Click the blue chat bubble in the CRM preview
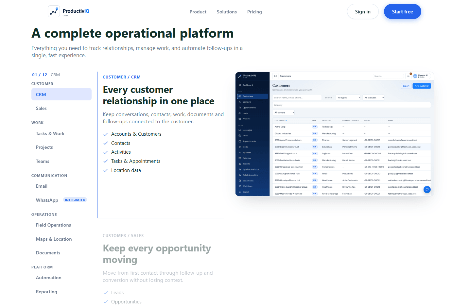470x308 pixels. (x=427, y=190)
